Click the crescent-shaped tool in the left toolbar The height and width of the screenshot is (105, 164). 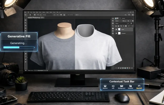point(26,59)
